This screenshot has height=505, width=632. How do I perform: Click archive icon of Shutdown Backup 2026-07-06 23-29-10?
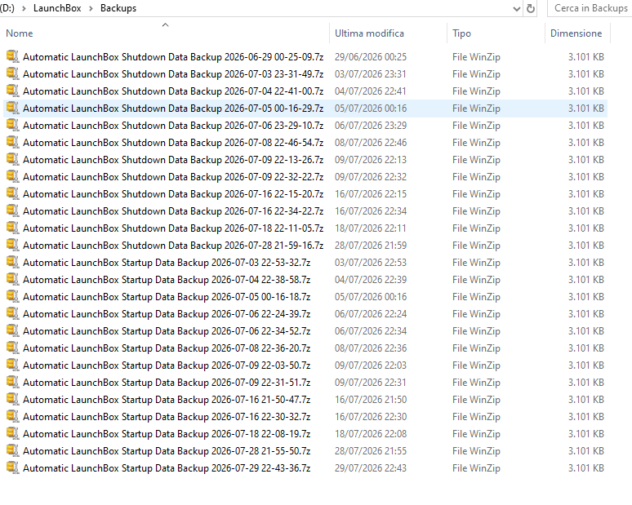[x=12, y=126]
